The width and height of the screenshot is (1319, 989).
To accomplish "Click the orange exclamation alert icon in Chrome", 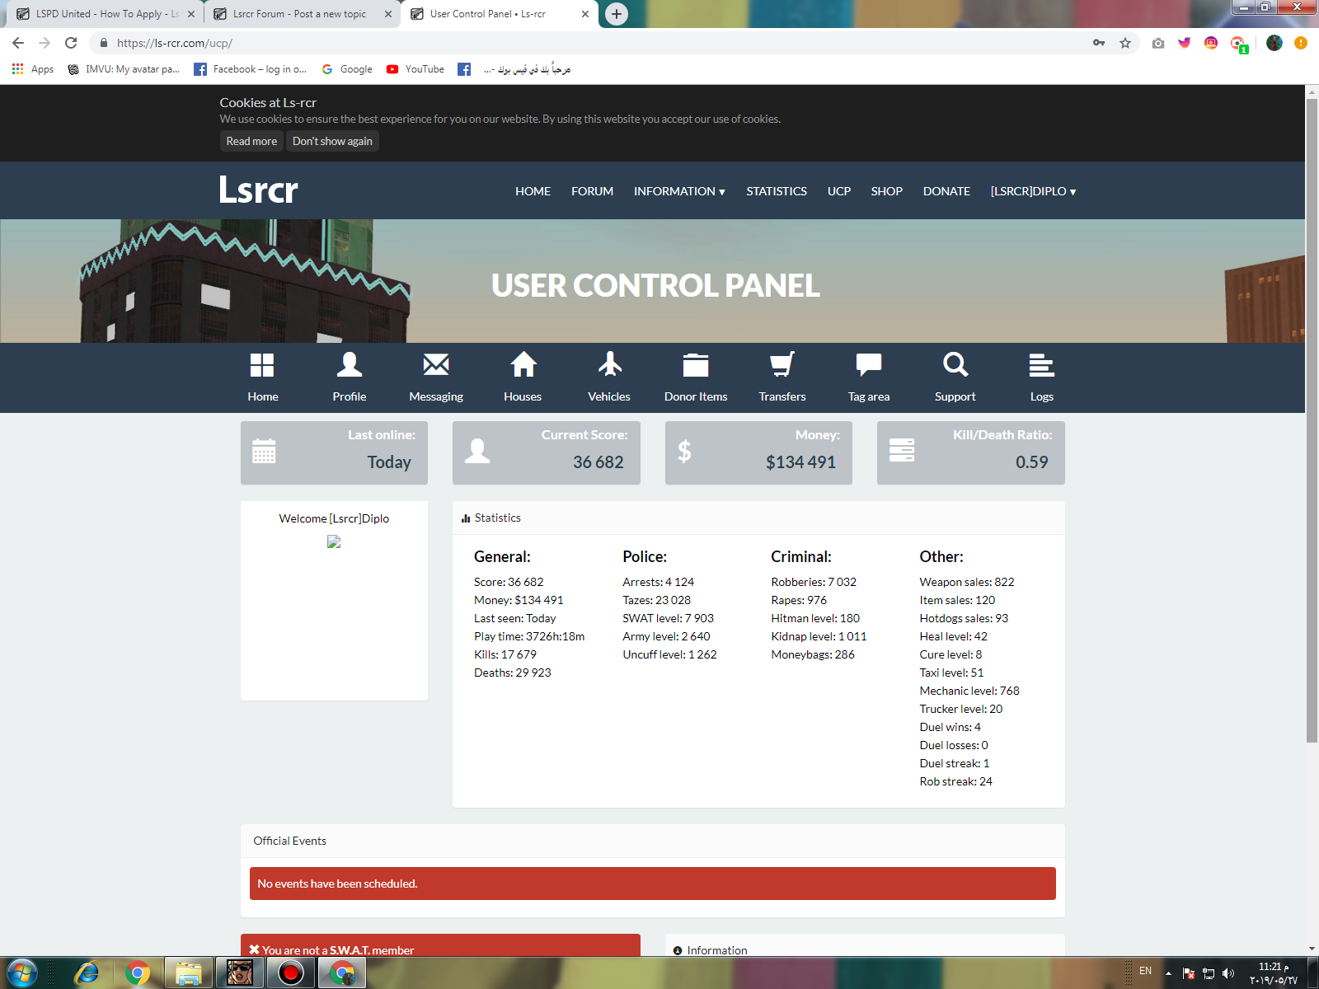I will point(1301,43).
